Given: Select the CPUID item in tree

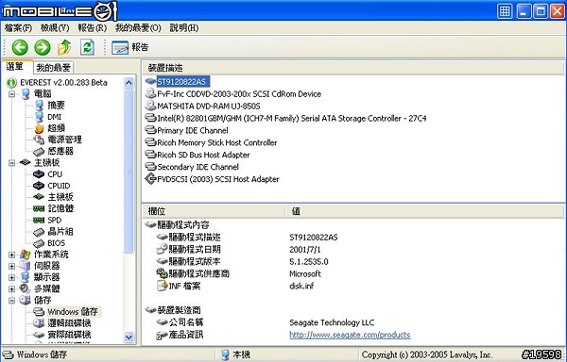Looking at the screenshot, I should click(x=59, y=186).
